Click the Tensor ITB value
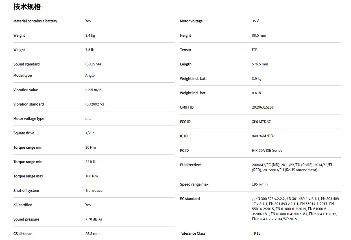The width and height of the screenshot is (351, 240). (x=254, y=50)
